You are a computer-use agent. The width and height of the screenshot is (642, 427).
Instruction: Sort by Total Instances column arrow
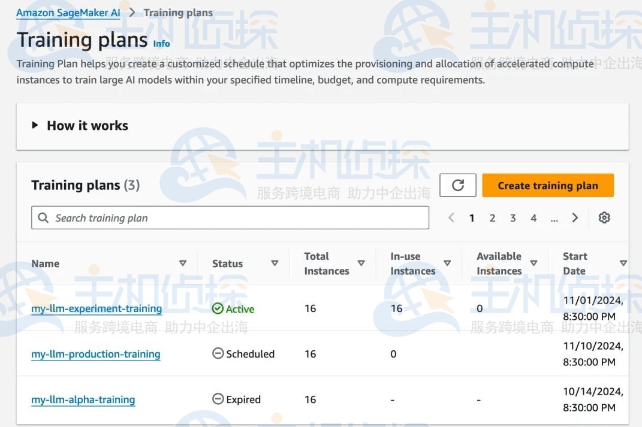[x=361, y=264]
